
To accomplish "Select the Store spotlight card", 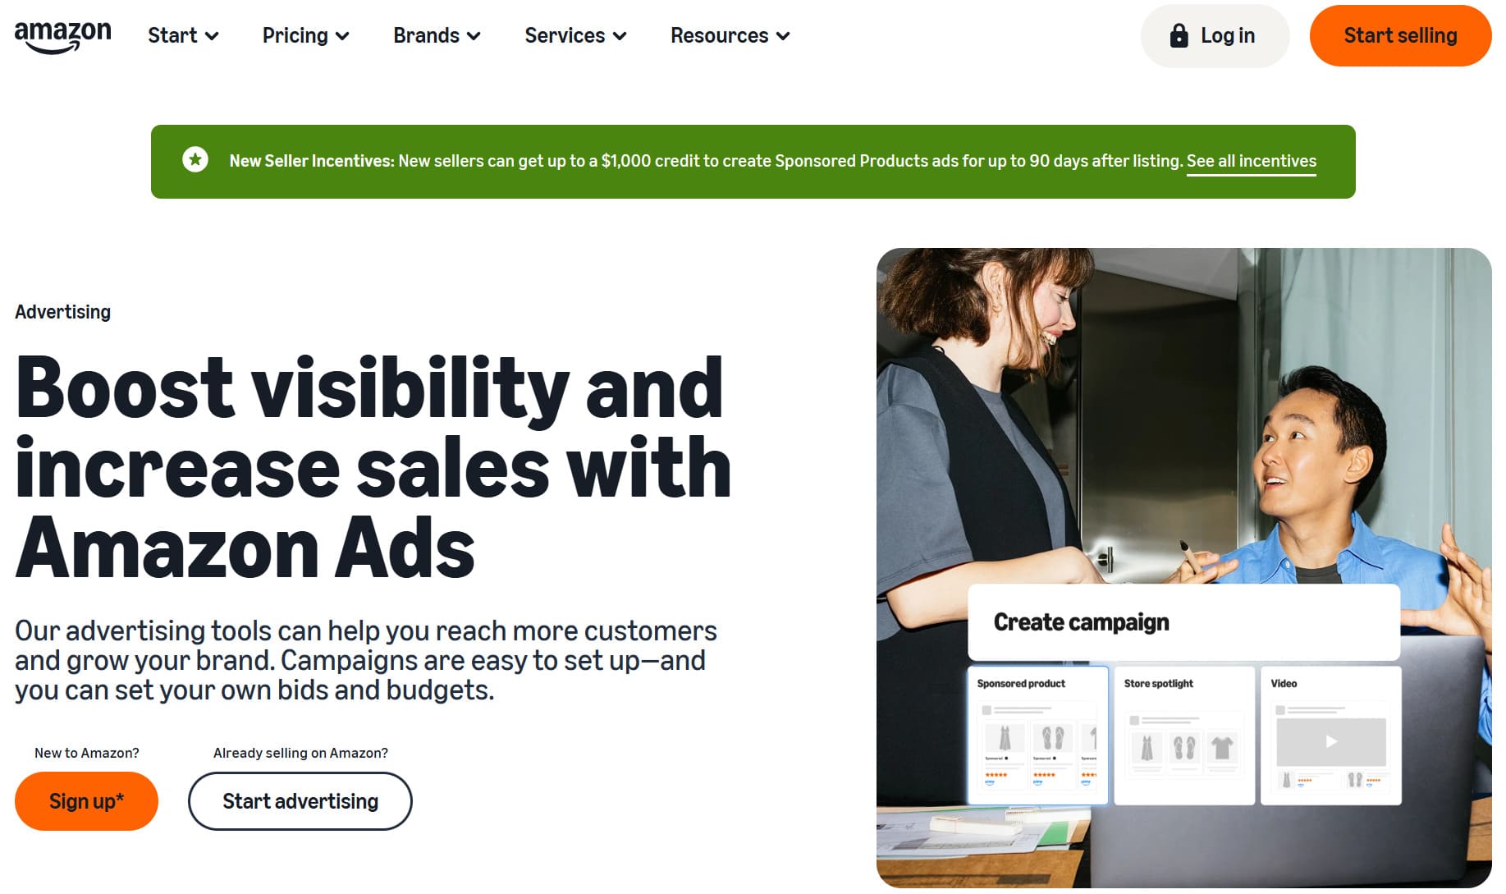I will pos(1184,735).
